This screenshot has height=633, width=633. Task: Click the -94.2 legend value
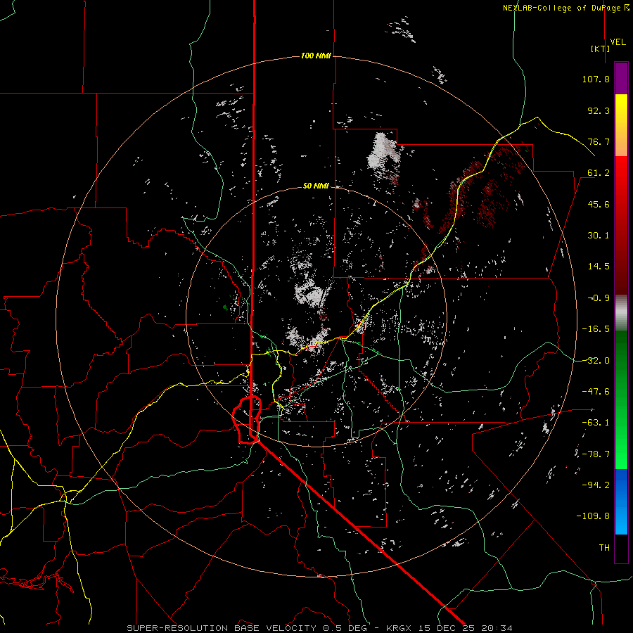tap(596, 485)
